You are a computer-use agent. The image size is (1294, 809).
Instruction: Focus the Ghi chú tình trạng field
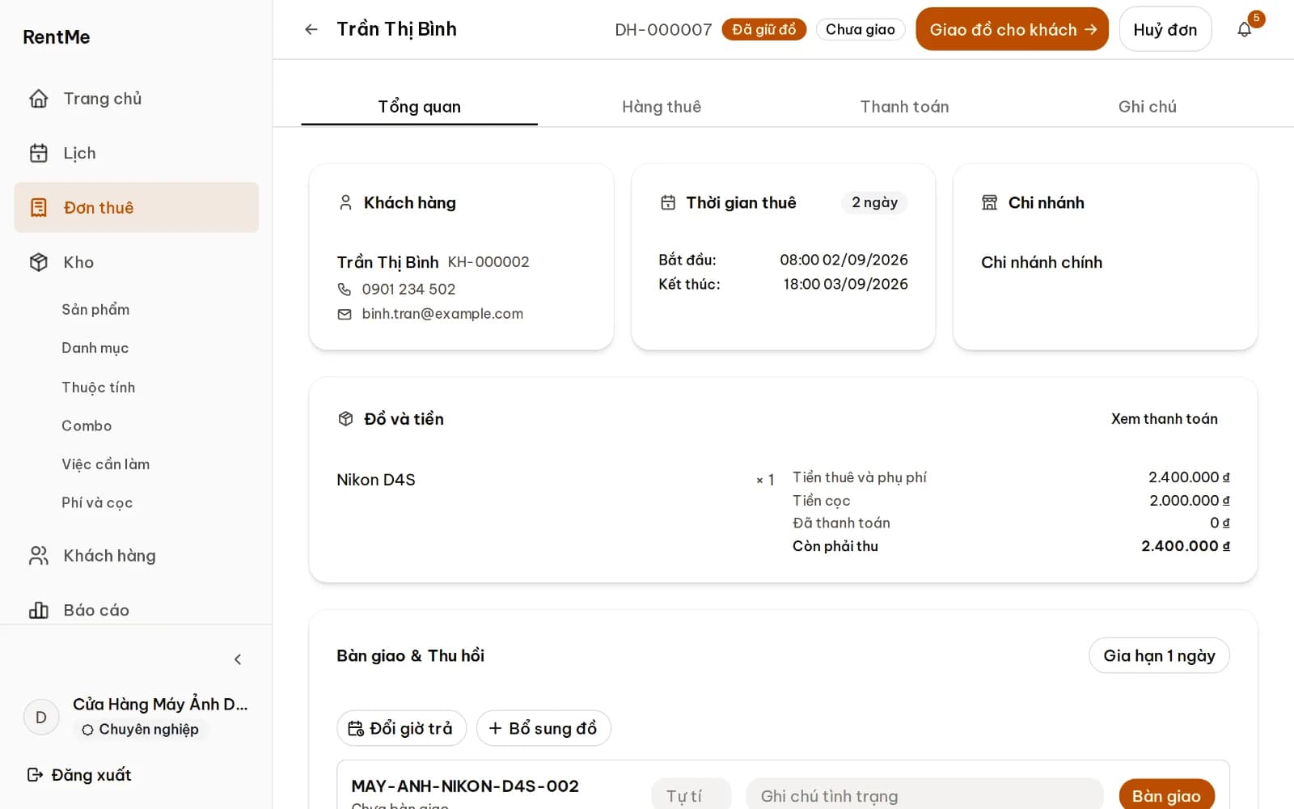point(924,796)
